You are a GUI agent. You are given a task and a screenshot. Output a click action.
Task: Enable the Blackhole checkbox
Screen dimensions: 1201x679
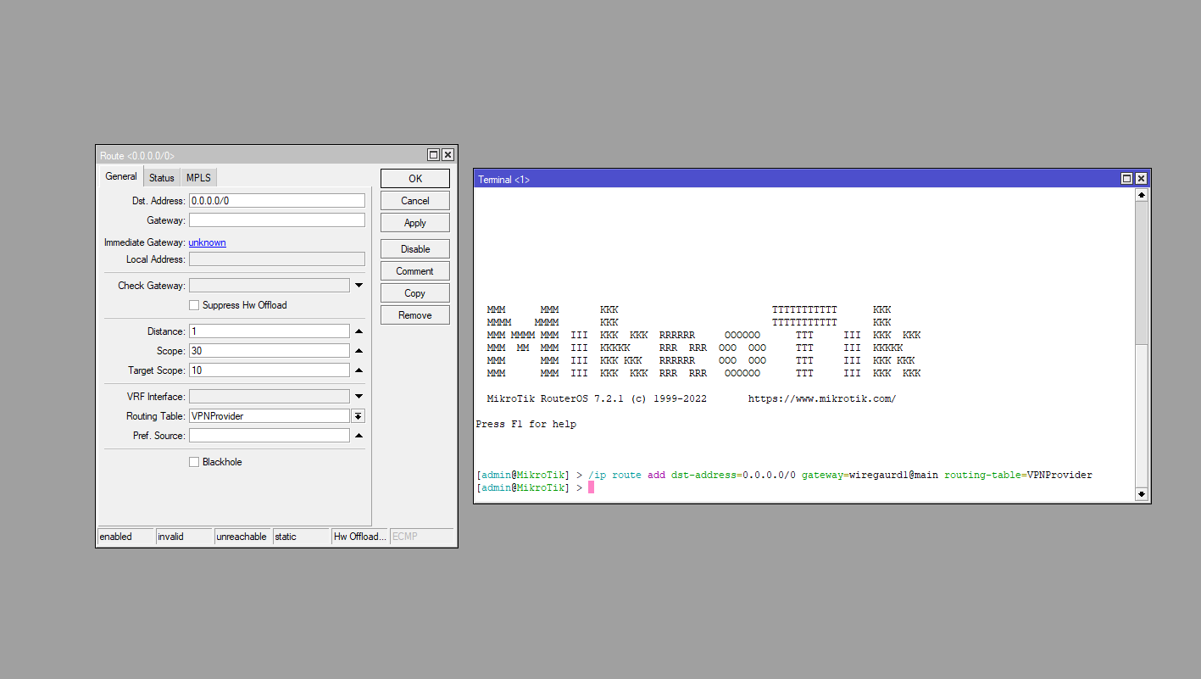coord(194,462)
